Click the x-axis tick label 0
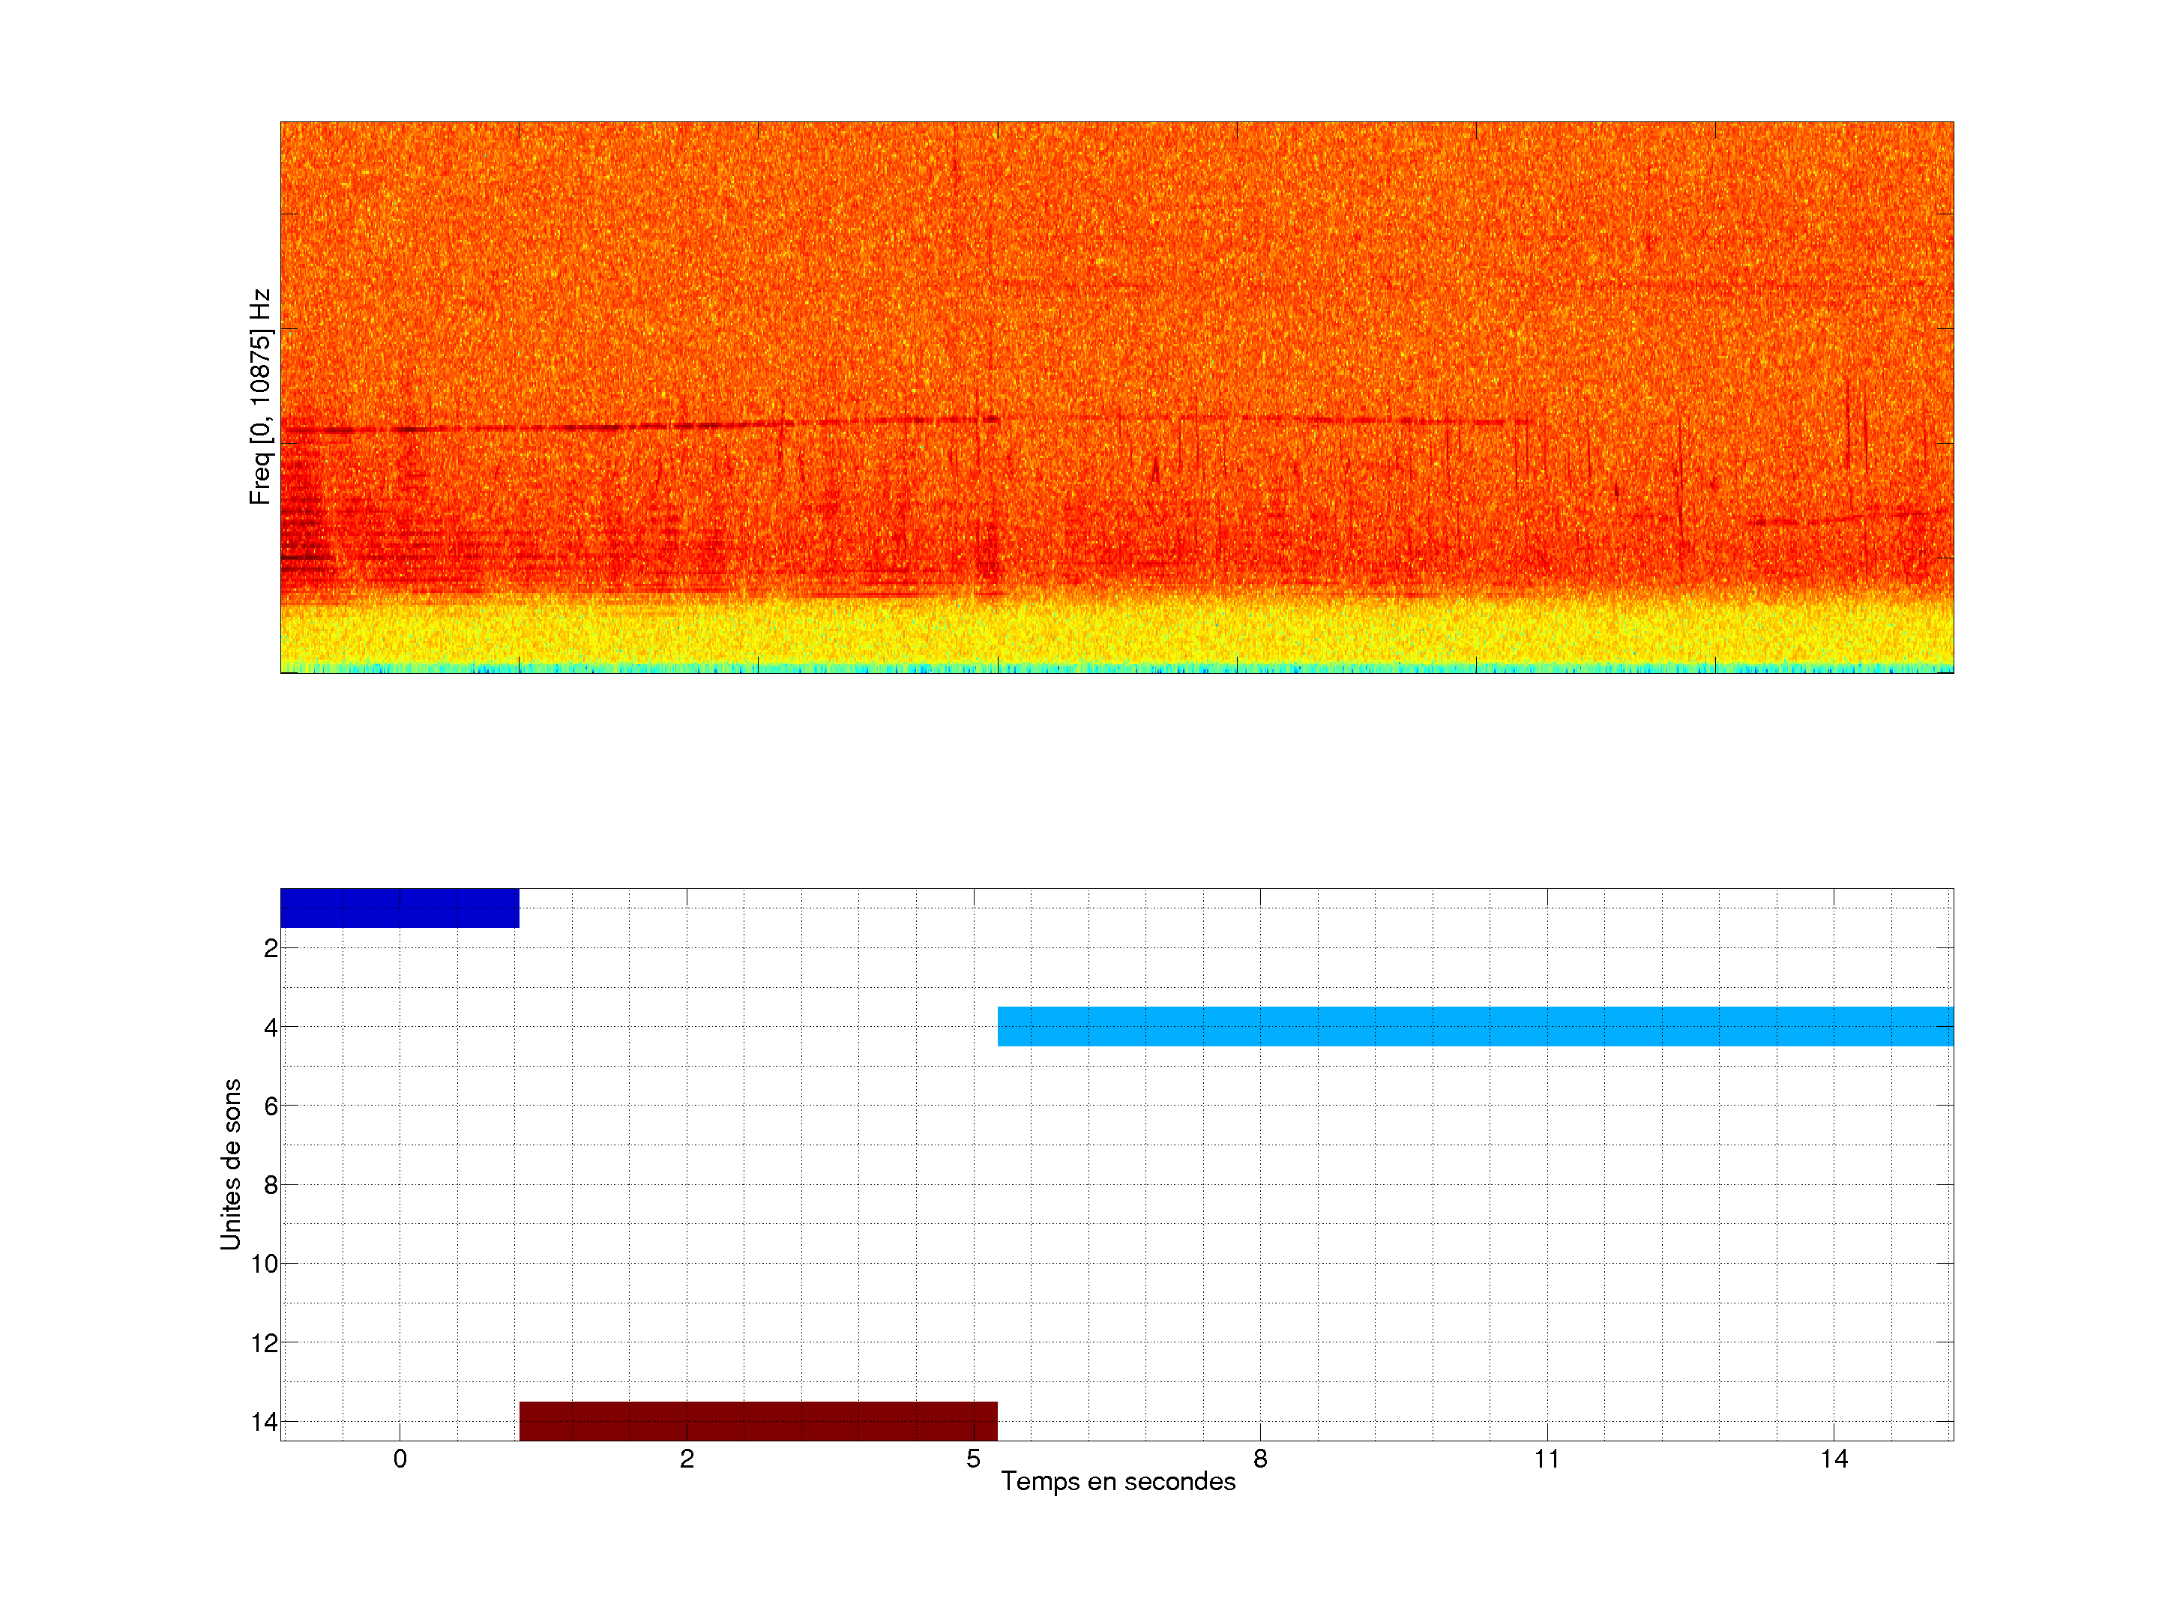 400,1459
